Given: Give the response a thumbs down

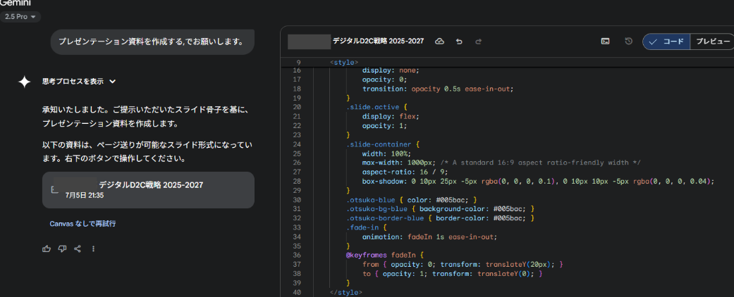Looking at the screenshot, I should tap(62, 248).
